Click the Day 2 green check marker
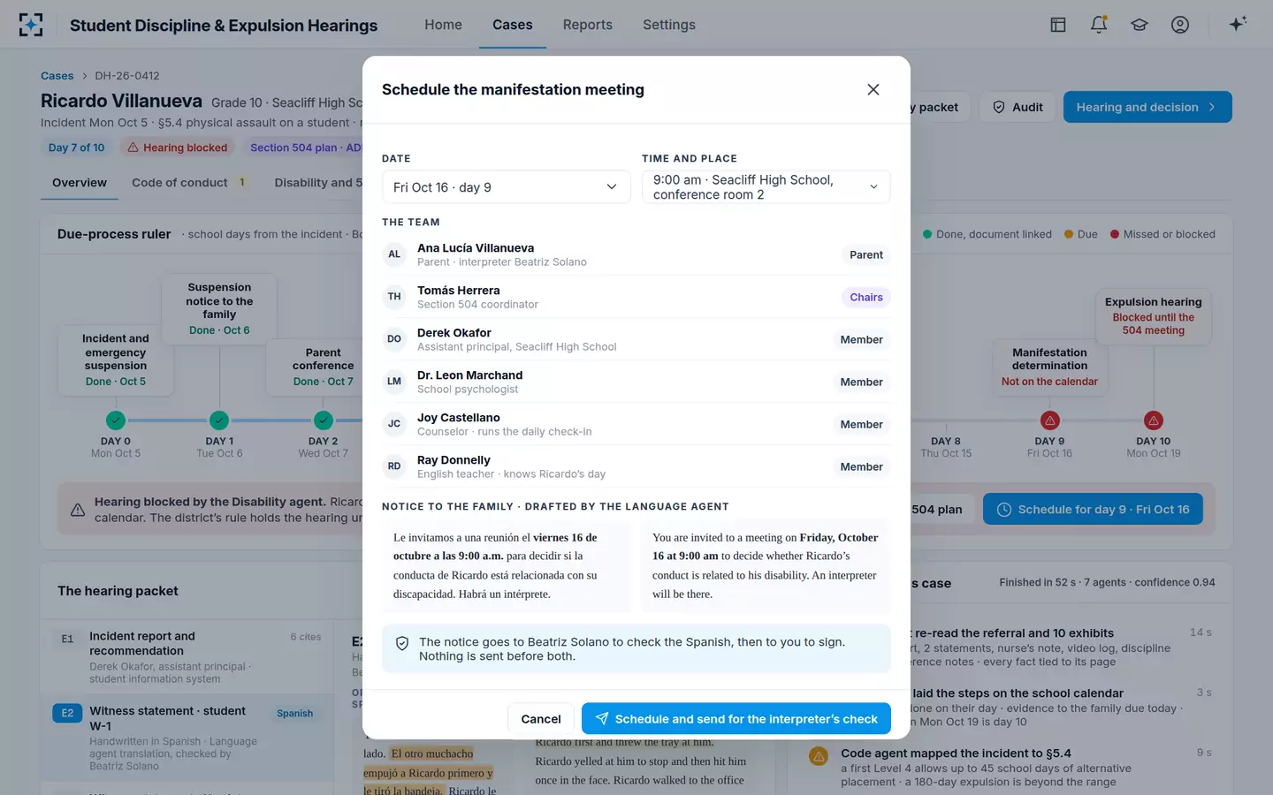The height and width of the screenshot is (795, 1273). [324, 420]
